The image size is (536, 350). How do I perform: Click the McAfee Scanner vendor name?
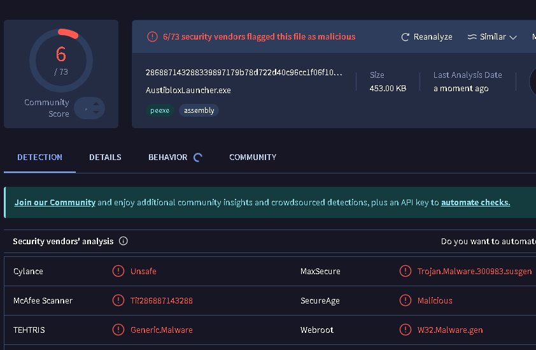coord(43,301)
